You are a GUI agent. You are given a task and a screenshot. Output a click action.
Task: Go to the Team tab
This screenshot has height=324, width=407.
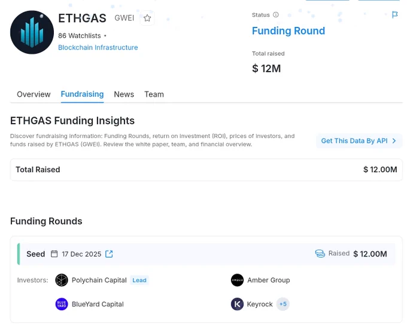(154, 94)
